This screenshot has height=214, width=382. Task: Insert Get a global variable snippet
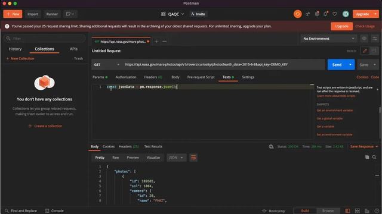pos(329,118)
